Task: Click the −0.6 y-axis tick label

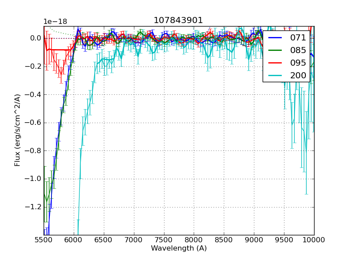Action: coord(33,123)
